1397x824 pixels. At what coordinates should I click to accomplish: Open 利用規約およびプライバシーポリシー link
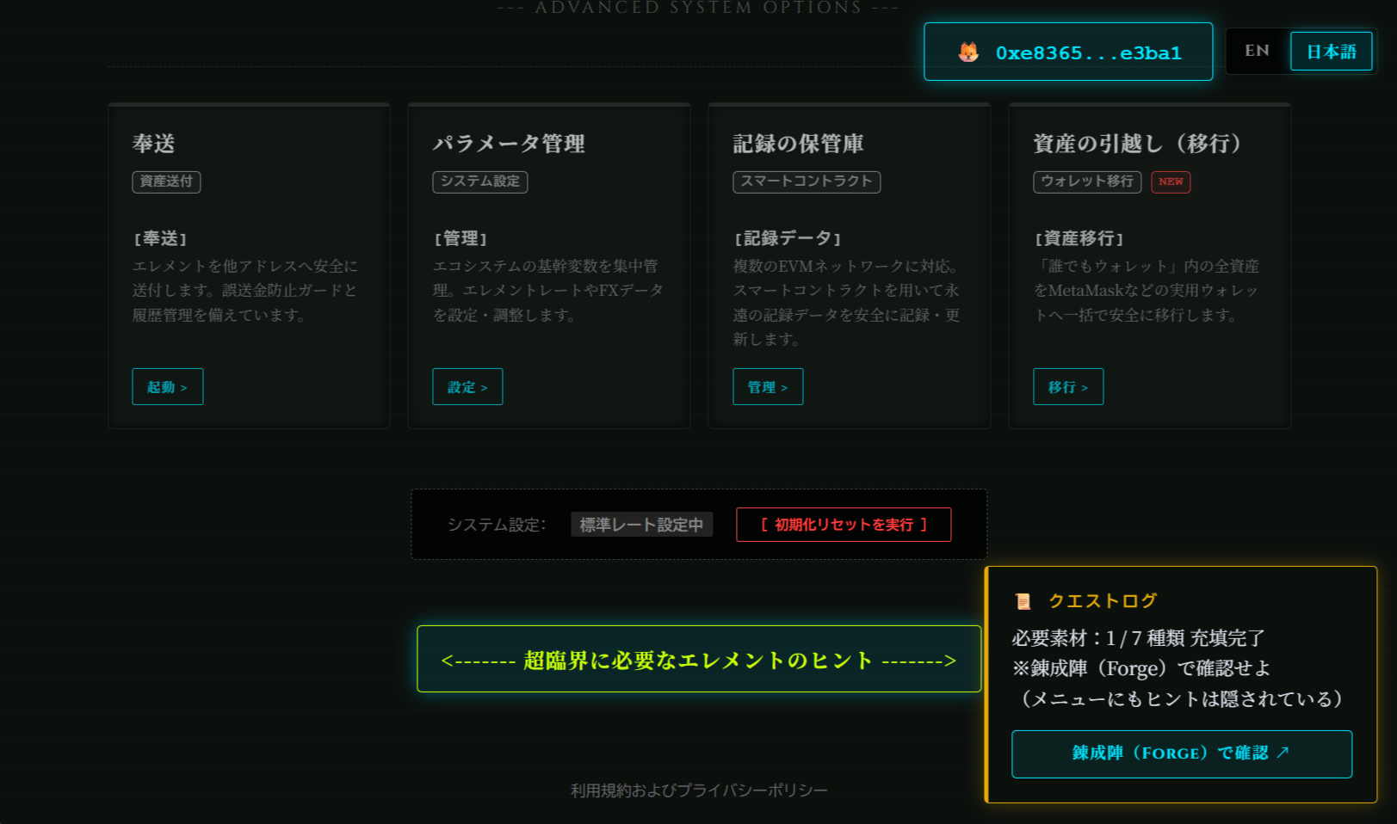click(699, 790)
